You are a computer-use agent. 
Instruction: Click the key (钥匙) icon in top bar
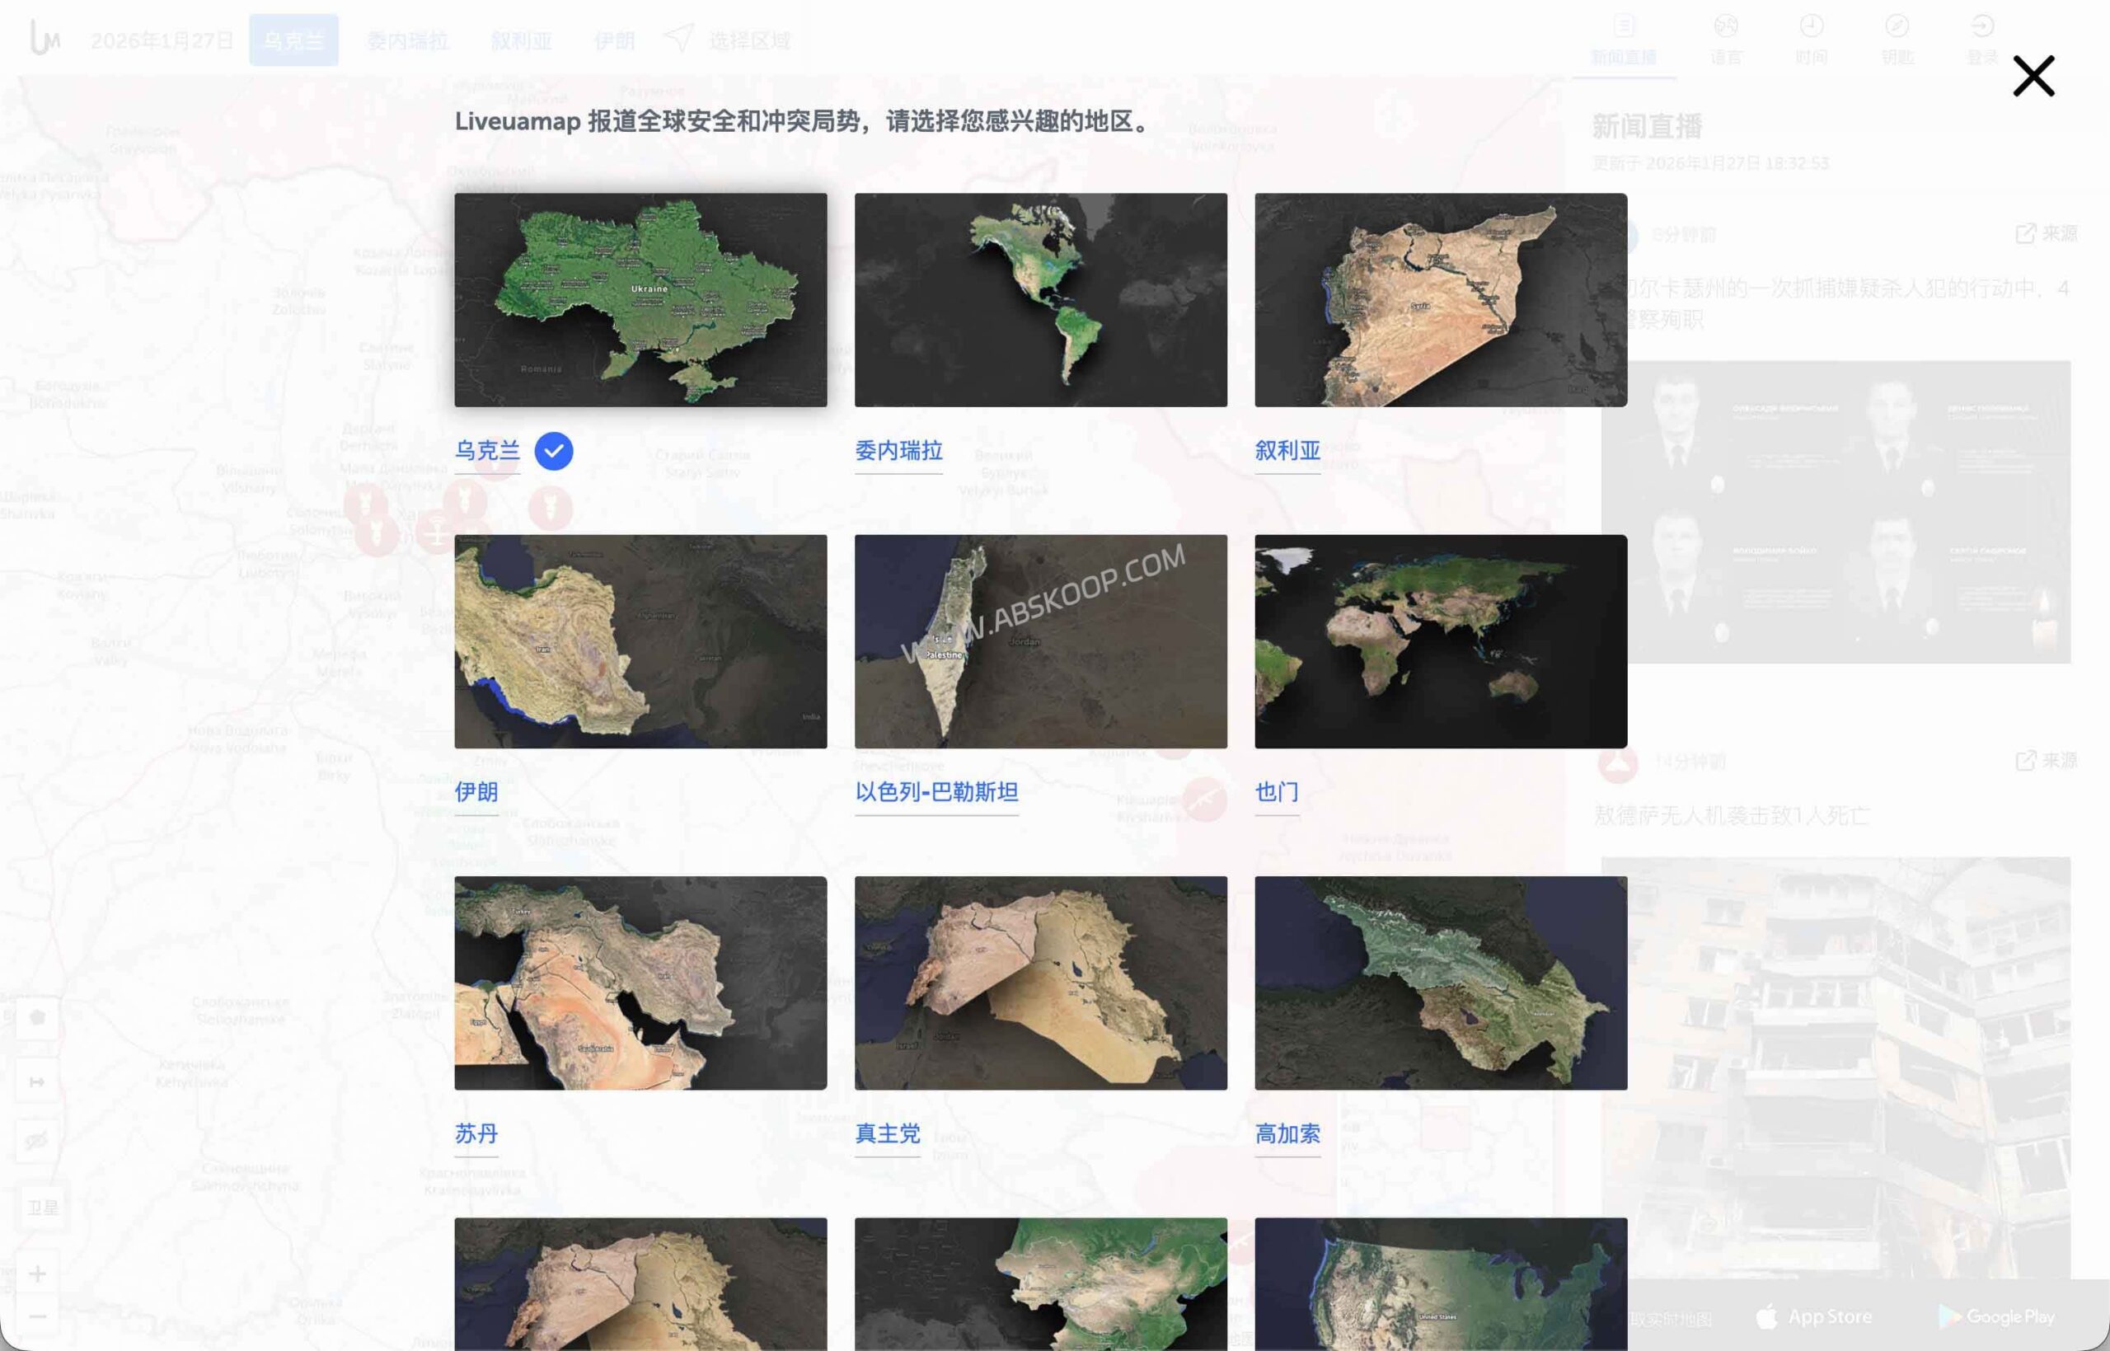[1896, 37]
